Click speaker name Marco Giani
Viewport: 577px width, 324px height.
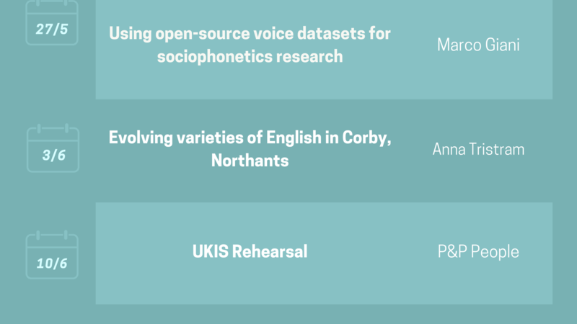[478, 45]
